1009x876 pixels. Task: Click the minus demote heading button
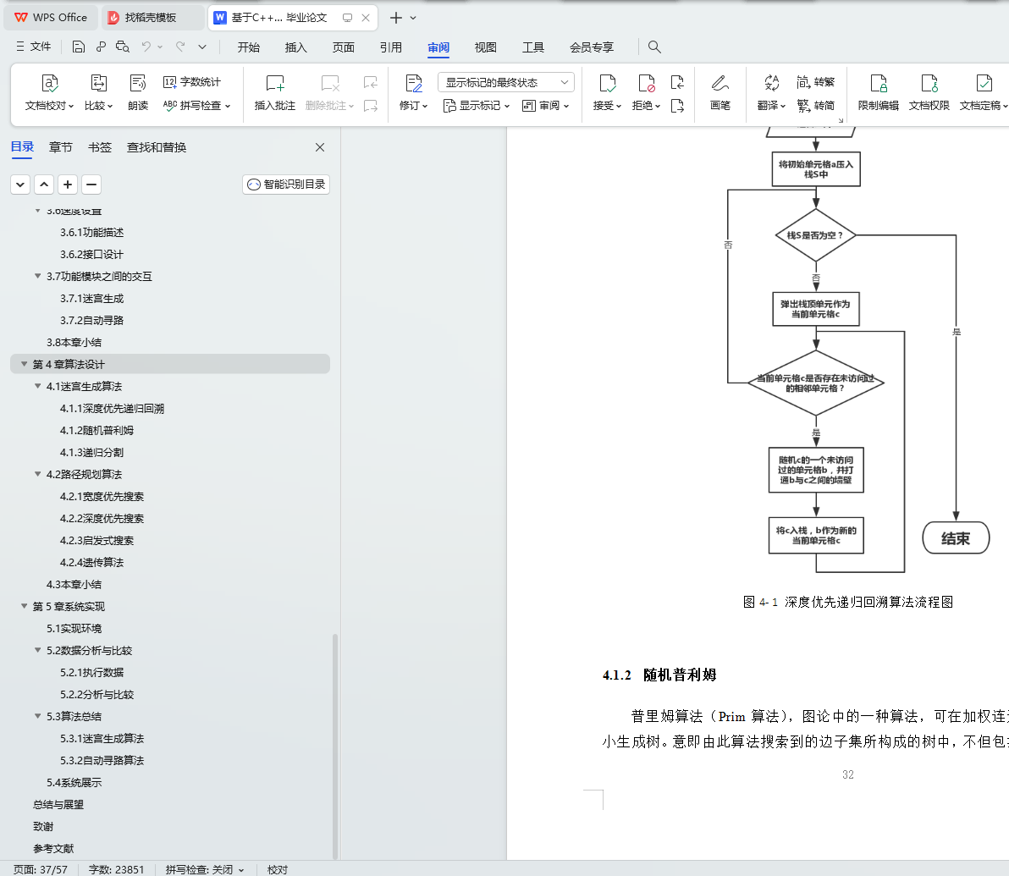[91, 185]
